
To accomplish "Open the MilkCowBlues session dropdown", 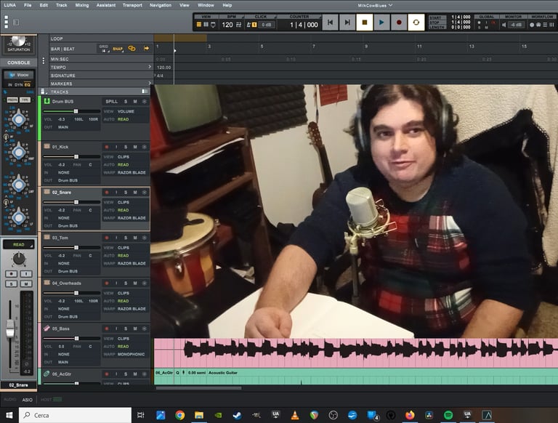I will pos(375,5).
